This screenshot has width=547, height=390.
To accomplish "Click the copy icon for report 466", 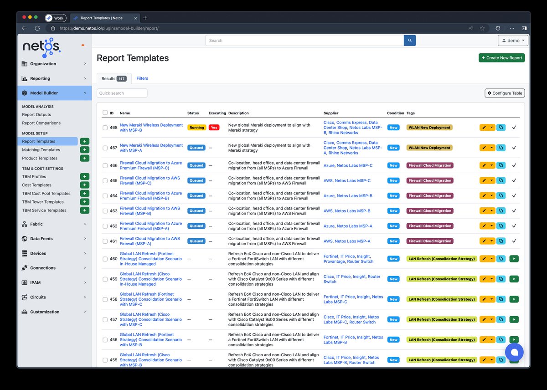I will 501,165.
